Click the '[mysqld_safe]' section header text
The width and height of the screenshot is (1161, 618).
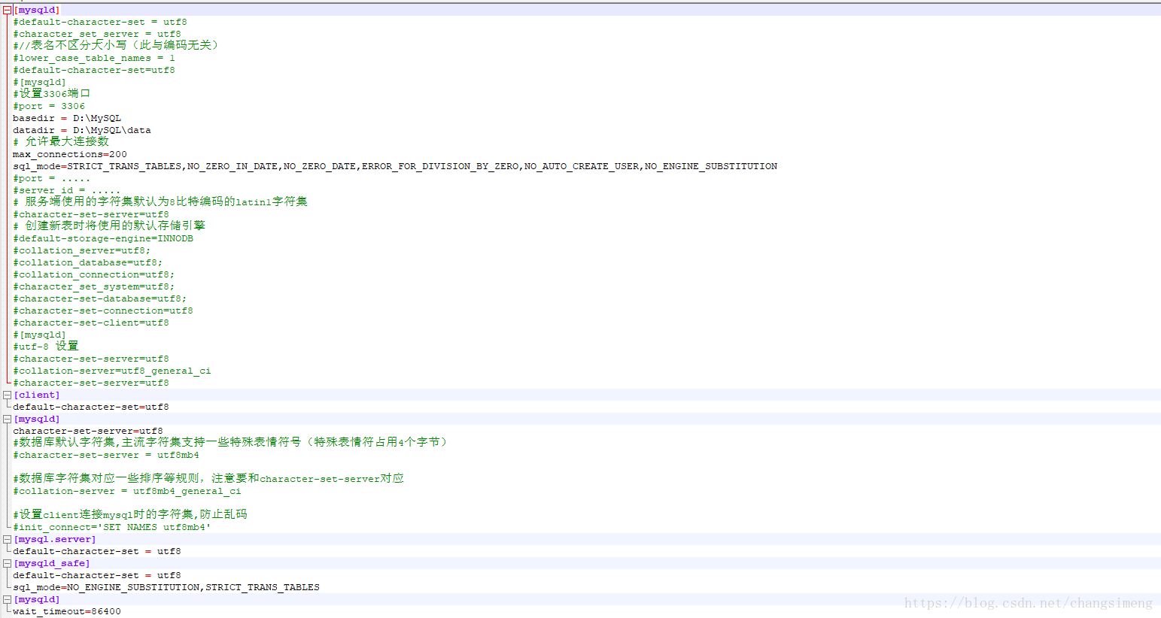click(52, 563)
